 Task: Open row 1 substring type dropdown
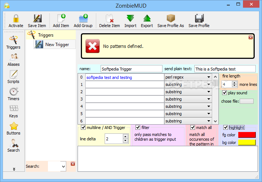pyautogui.click(x=188, y=84)
